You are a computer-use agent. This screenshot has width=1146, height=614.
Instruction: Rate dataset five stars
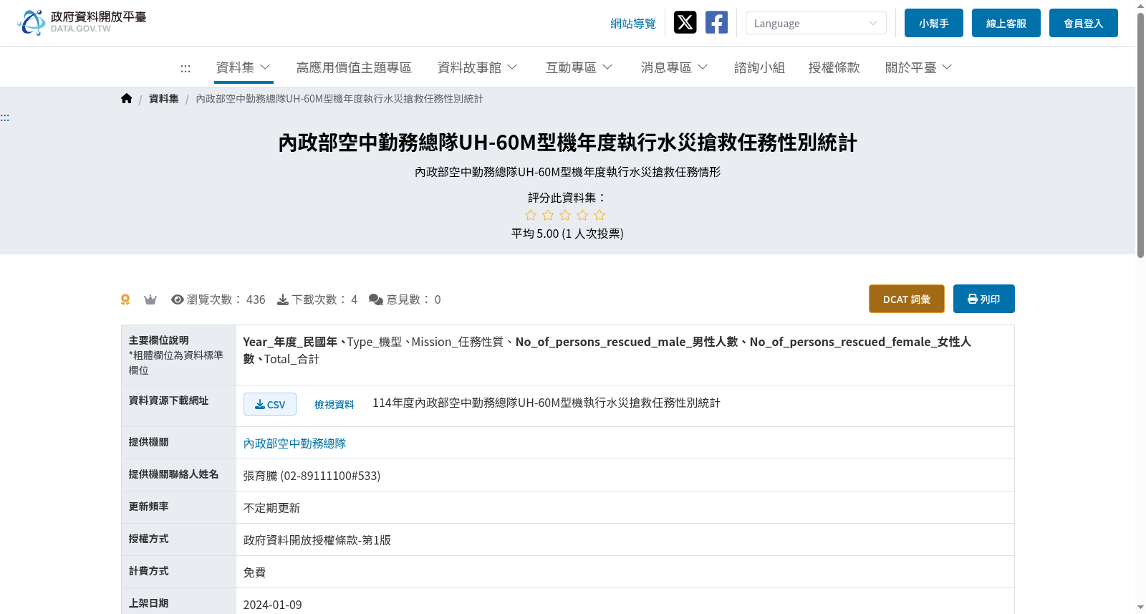[x=600, y=215]
